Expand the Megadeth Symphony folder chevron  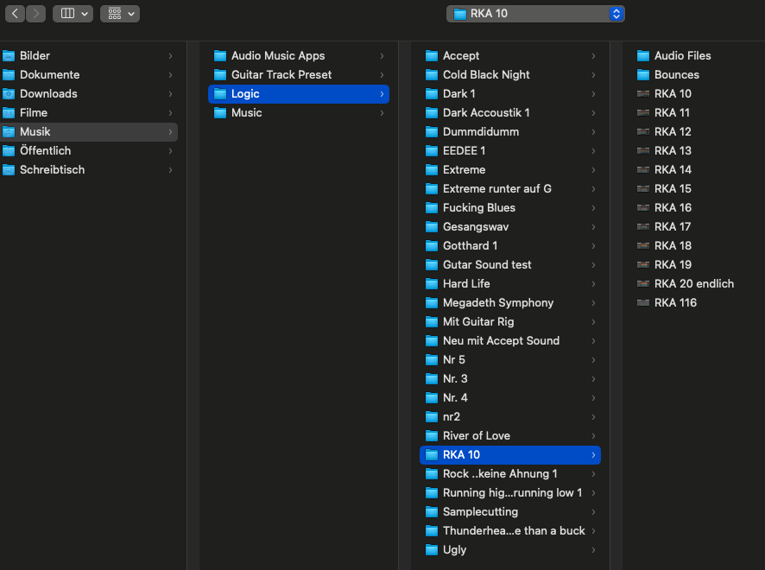593,302
